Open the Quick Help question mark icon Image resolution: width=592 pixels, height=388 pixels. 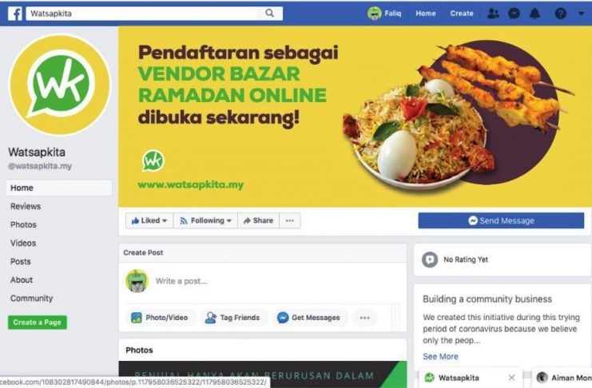(561, 14)
